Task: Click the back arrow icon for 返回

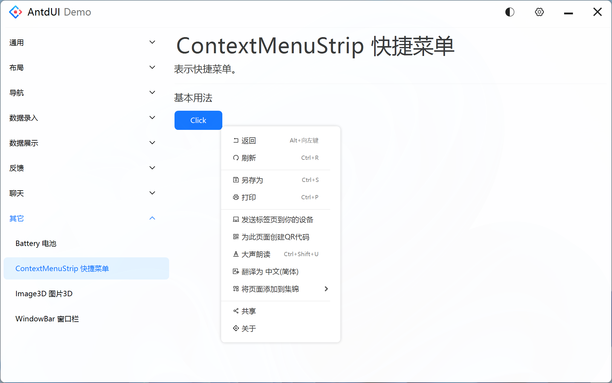Action: pos(236,140)
